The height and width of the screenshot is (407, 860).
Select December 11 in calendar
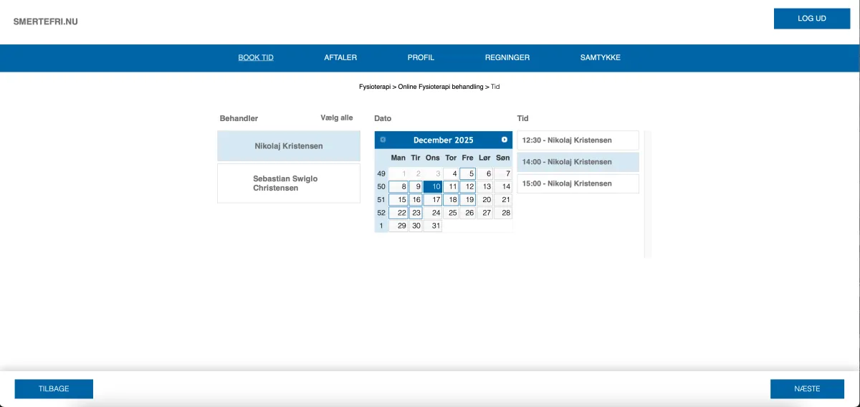coord(451,187)
